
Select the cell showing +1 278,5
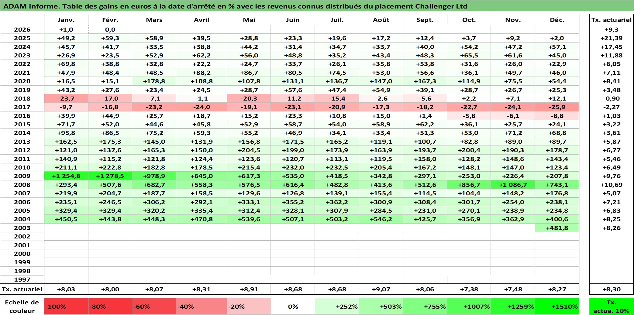click(x=110, y=176)
